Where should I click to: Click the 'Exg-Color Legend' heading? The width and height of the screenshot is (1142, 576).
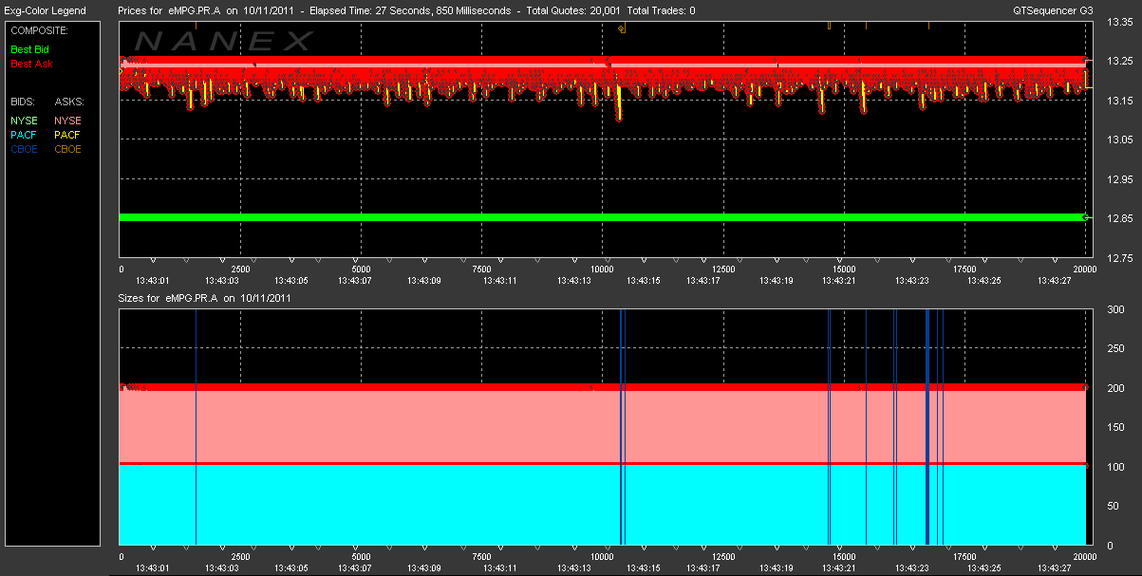tap(45, 10)
